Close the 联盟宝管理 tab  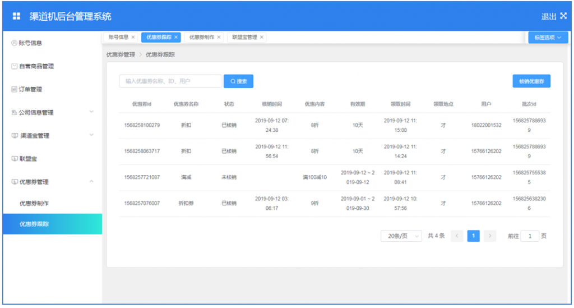[262, 37]
